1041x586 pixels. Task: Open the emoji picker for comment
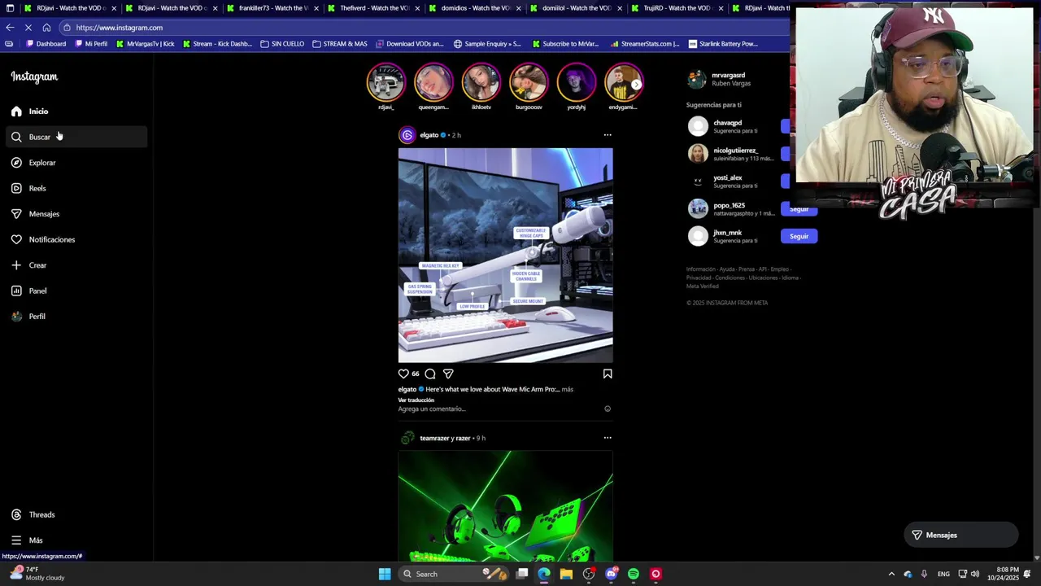coord(608,409)
